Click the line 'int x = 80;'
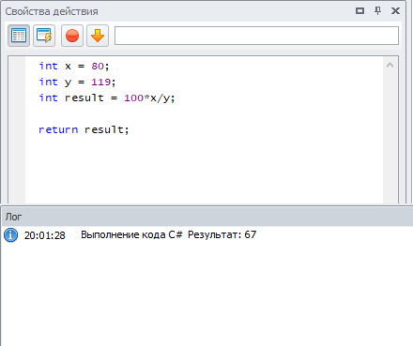Image resolution: width=413 pixels, height=346 pixels. (74, 66)
